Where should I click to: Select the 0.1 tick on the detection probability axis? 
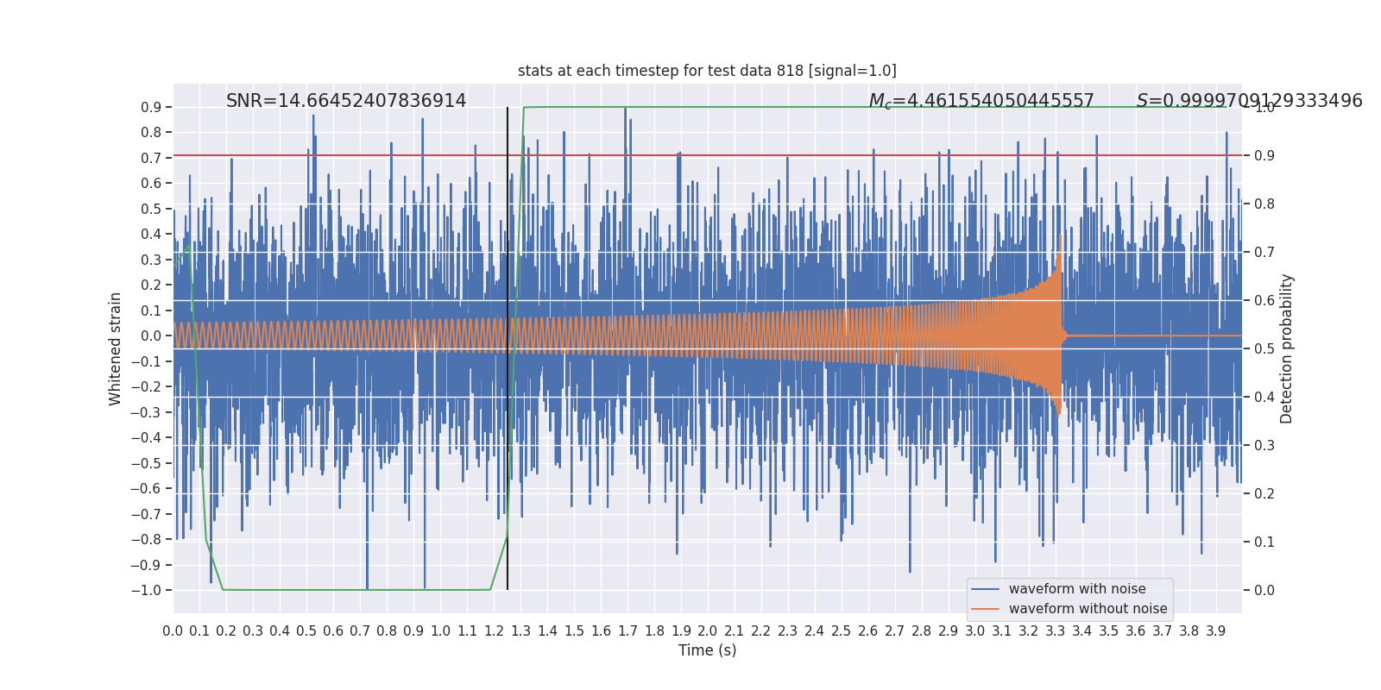pos(1264,543)
